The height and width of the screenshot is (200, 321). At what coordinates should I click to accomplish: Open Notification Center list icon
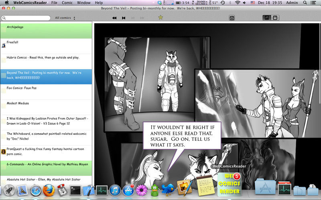(313, 3)
